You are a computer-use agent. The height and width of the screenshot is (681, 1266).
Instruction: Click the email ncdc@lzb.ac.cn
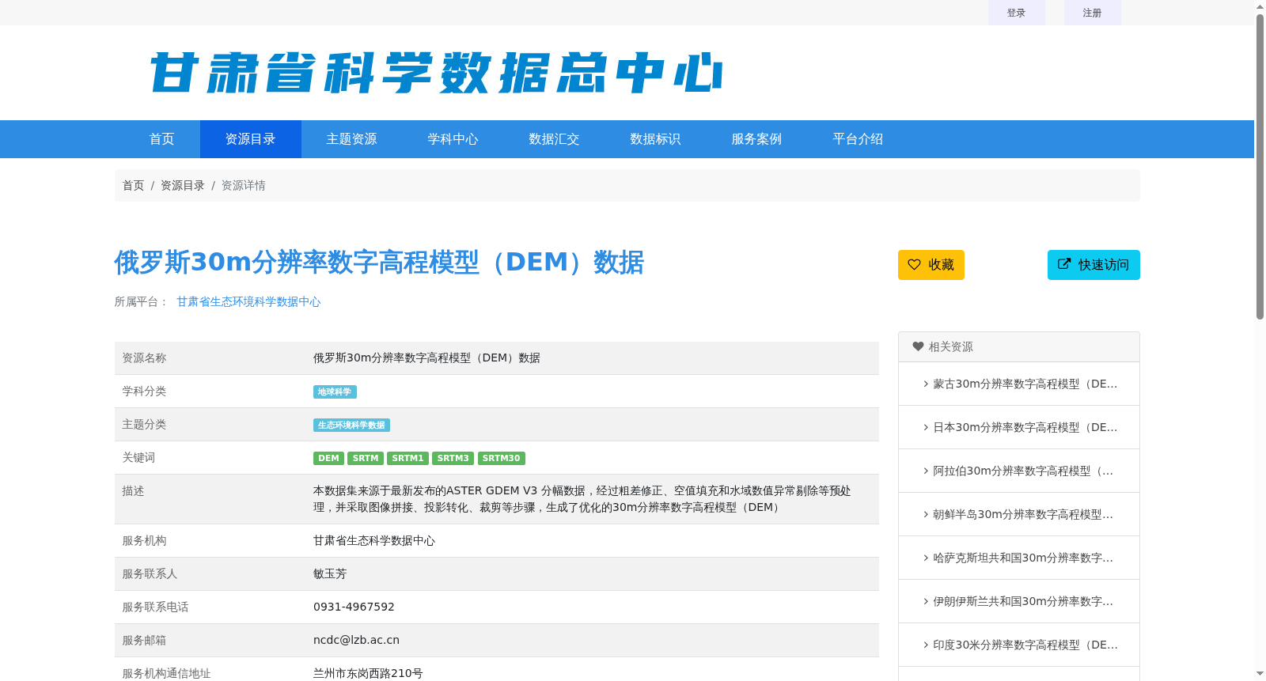point(356,640)
